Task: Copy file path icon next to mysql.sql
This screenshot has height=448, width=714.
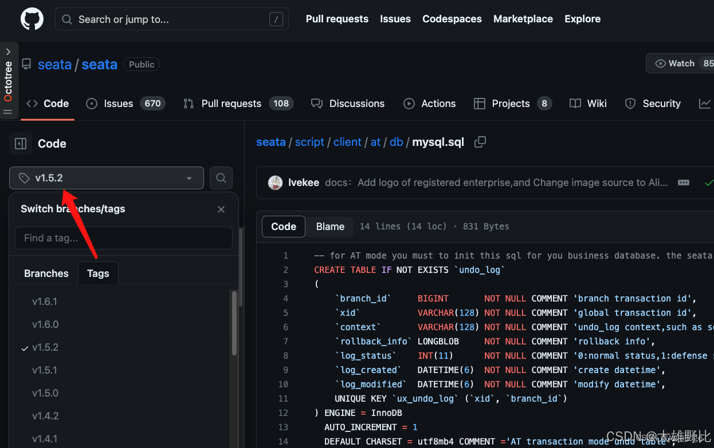Action: click(481, 142)
